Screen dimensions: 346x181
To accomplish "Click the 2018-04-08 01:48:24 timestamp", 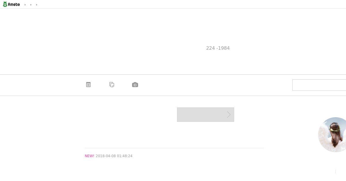I will tap(114, 156).
